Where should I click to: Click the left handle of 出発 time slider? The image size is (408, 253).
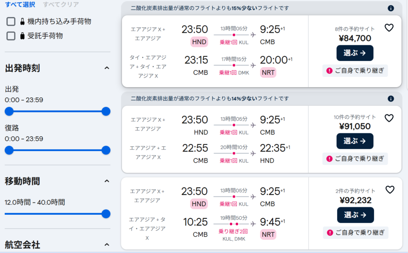[9, 111]
